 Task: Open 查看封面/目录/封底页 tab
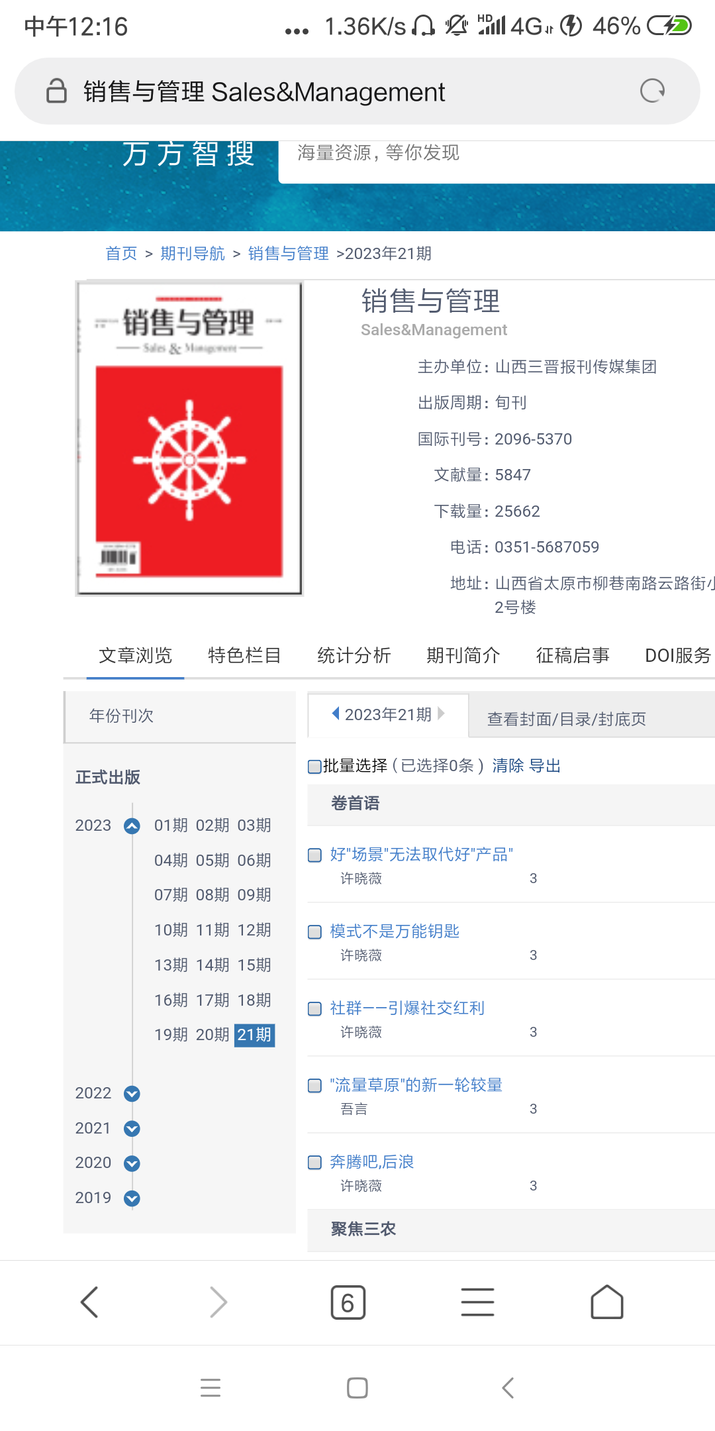point(567,719)
